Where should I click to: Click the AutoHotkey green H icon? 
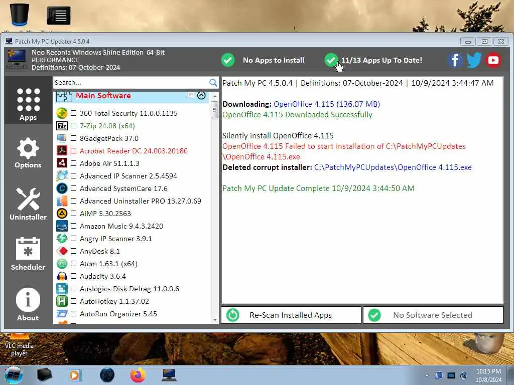[x=62, y=301]
